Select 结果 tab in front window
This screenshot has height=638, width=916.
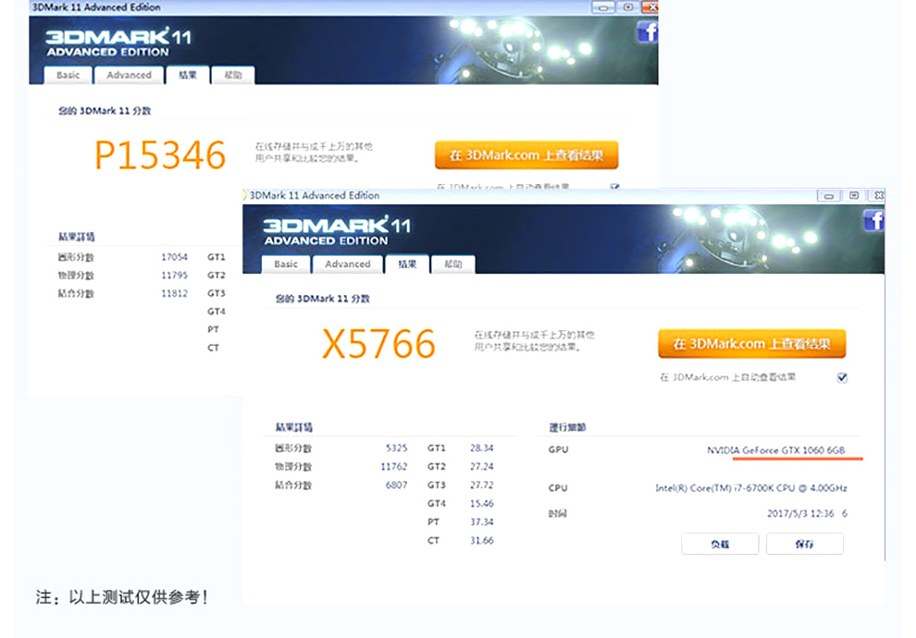click(x=407, y=264)
